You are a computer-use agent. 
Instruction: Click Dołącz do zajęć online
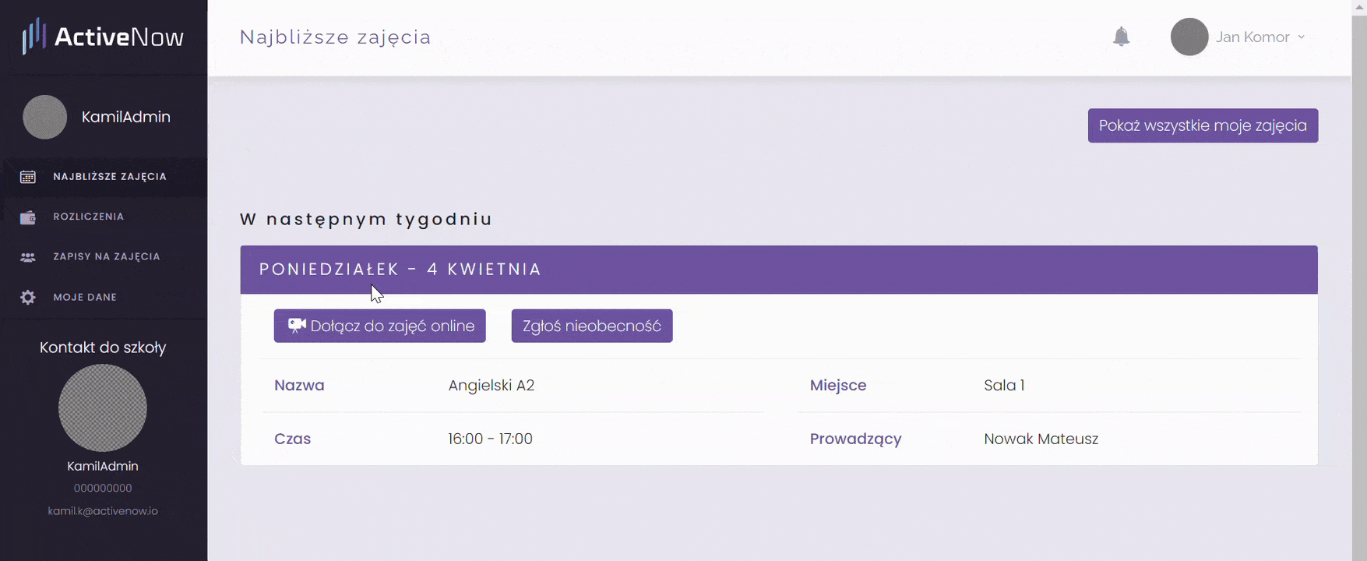tap(380, 326)
